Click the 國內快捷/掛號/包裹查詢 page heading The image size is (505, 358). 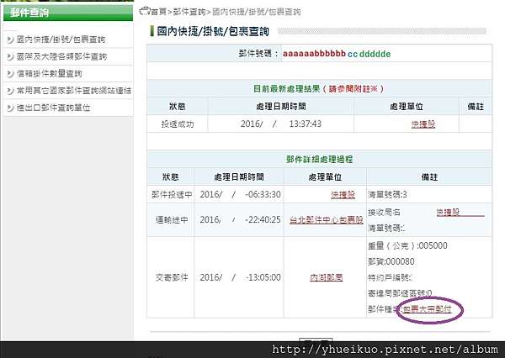click(213, 32)
